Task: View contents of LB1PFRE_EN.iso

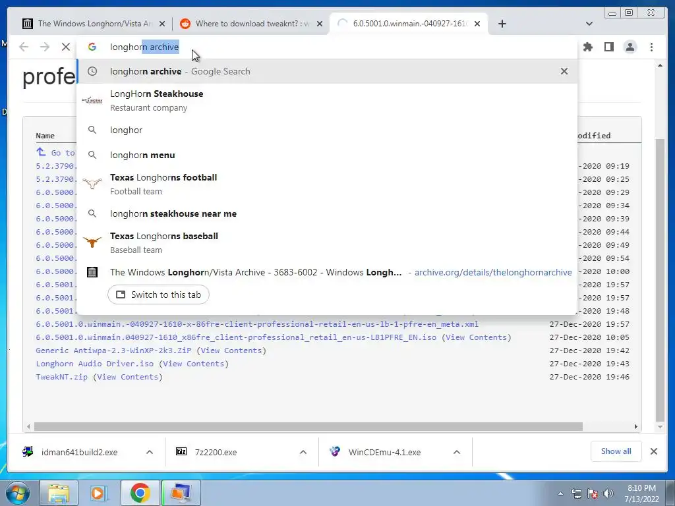Action: tap(477, 337)
